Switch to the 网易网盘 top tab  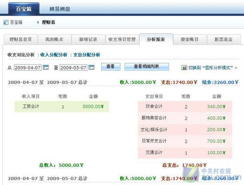(x=60, y=9)
